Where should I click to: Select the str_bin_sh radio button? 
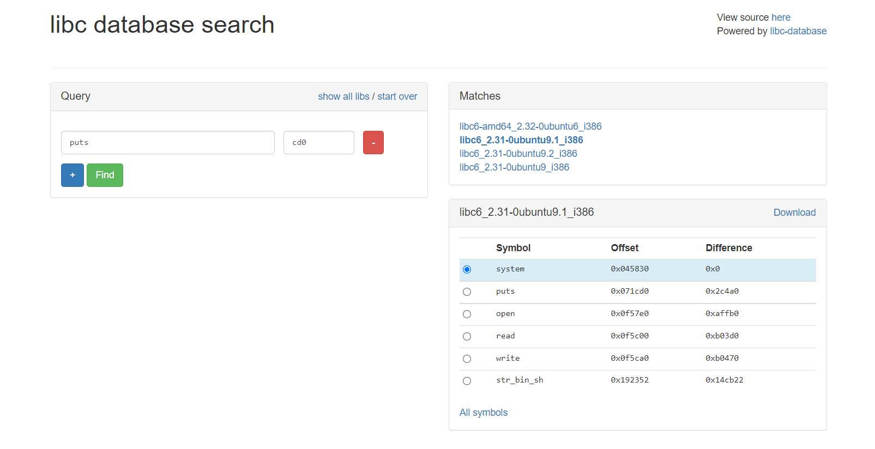click(x=467, y=381)
